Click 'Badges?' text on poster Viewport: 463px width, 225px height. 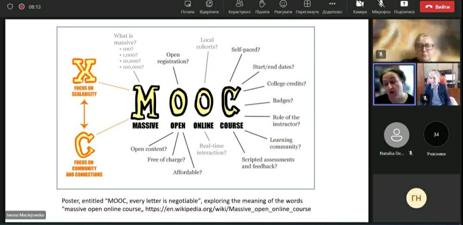[x=283, y=100]
